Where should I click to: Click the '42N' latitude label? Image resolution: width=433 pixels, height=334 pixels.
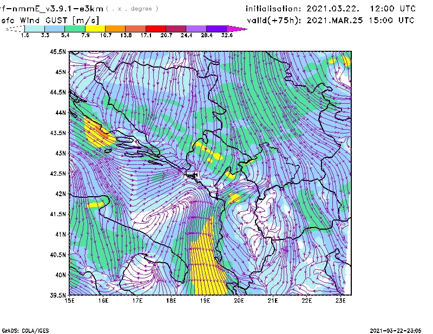tap(61, 194)
